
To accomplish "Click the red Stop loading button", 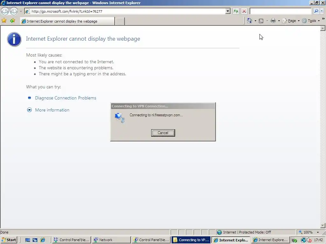I will click(x=244, y=11).
